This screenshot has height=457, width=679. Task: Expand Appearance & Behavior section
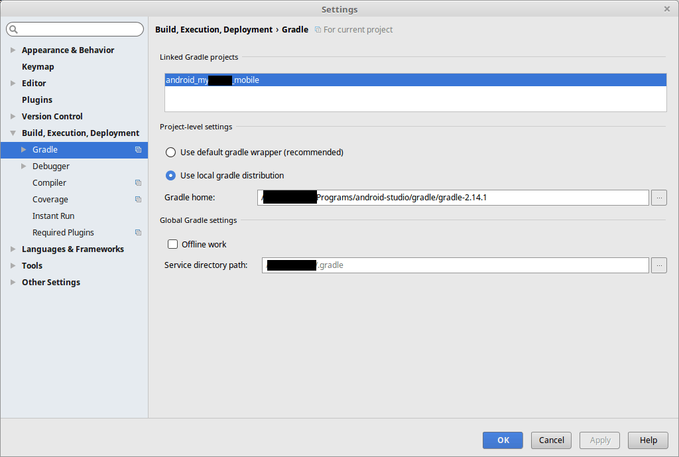click(x=13, y=50)
